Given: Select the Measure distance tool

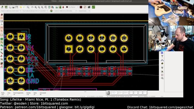Looking at the screenshot, I should coord(162,78).
